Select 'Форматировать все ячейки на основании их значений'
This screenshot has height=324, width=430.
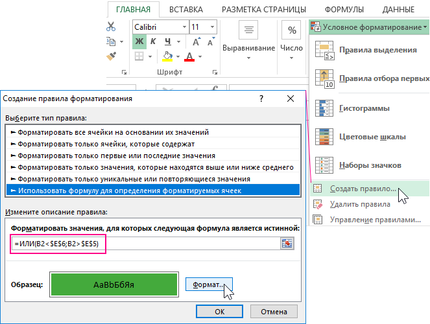point(153,132)
